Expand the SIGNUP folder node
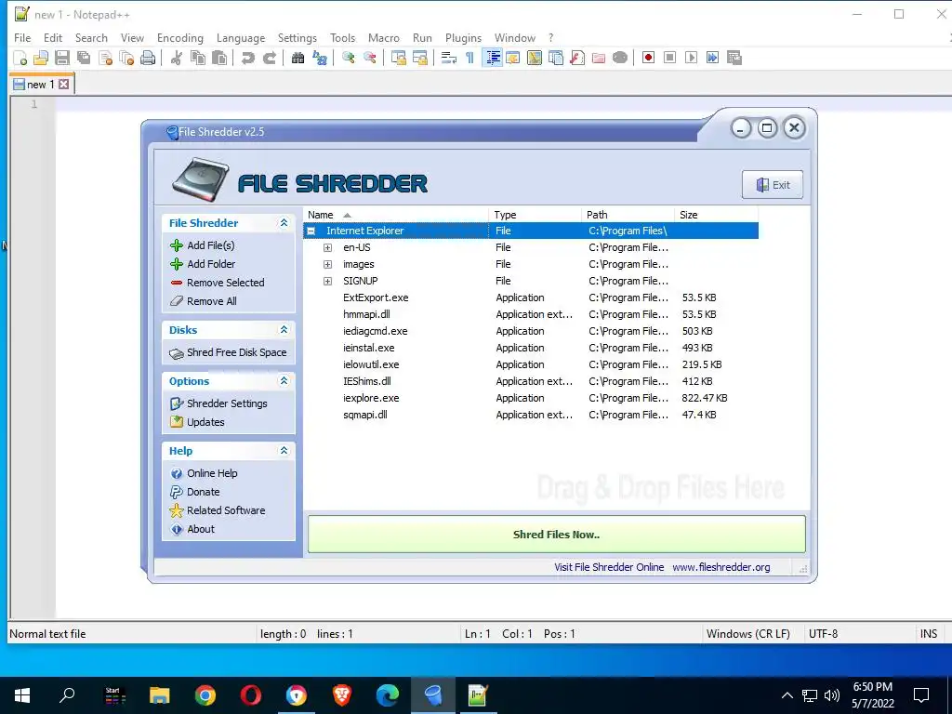Screen dimensions: 952x714 [x=328, y=281]
